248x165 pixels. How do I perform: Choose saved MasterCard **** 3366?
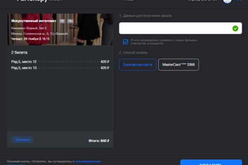179,65
